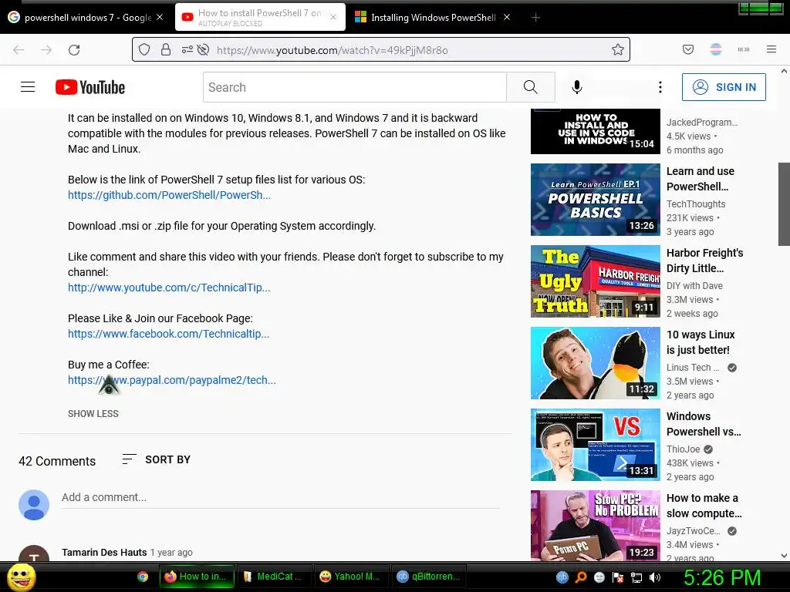Close the Installing Windows PowerShell tab

pyautogui.click(x=507, y=17)
